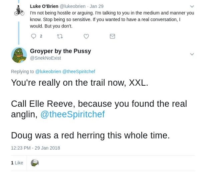Click the @SnekNoExist handle

tap(45, 58)
